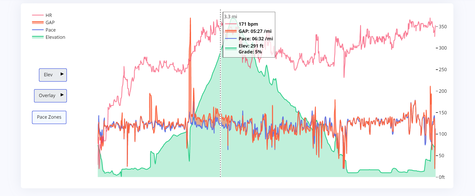Click the Pace: 06:32 /mi tooltip row

click(x=256, y=39)
